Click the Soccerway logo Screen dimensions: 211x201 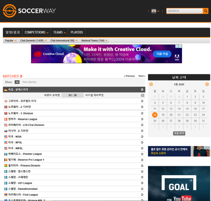(29, 11)
